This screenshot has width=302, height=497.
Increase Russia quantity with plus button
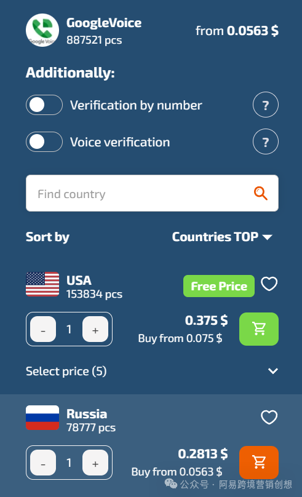click(x=95, y=463)
